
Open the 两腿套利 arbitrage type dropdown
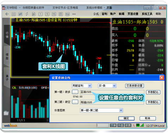coord(82,86)
